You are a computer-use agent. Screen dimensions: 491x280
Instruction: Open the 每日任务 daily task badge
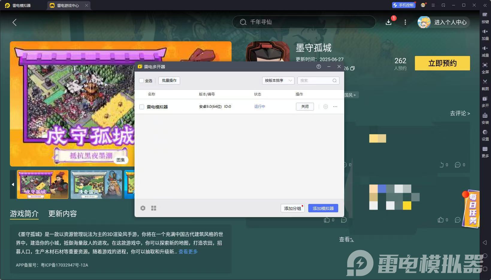471,209
